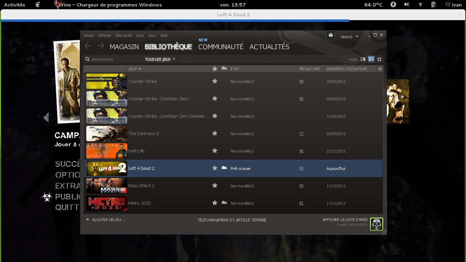The width and height of the screenshot is (466, 262).
Task: Toggle favorite star for Counter-Strike
Action: pos(215,81)
